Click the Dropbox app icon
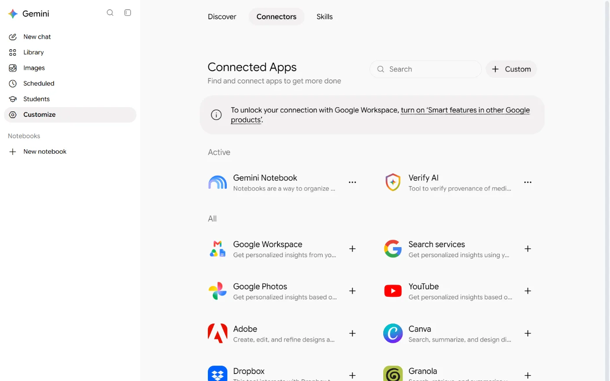Image resolution: width=610 pixels, height=381 pixels. 218,374
